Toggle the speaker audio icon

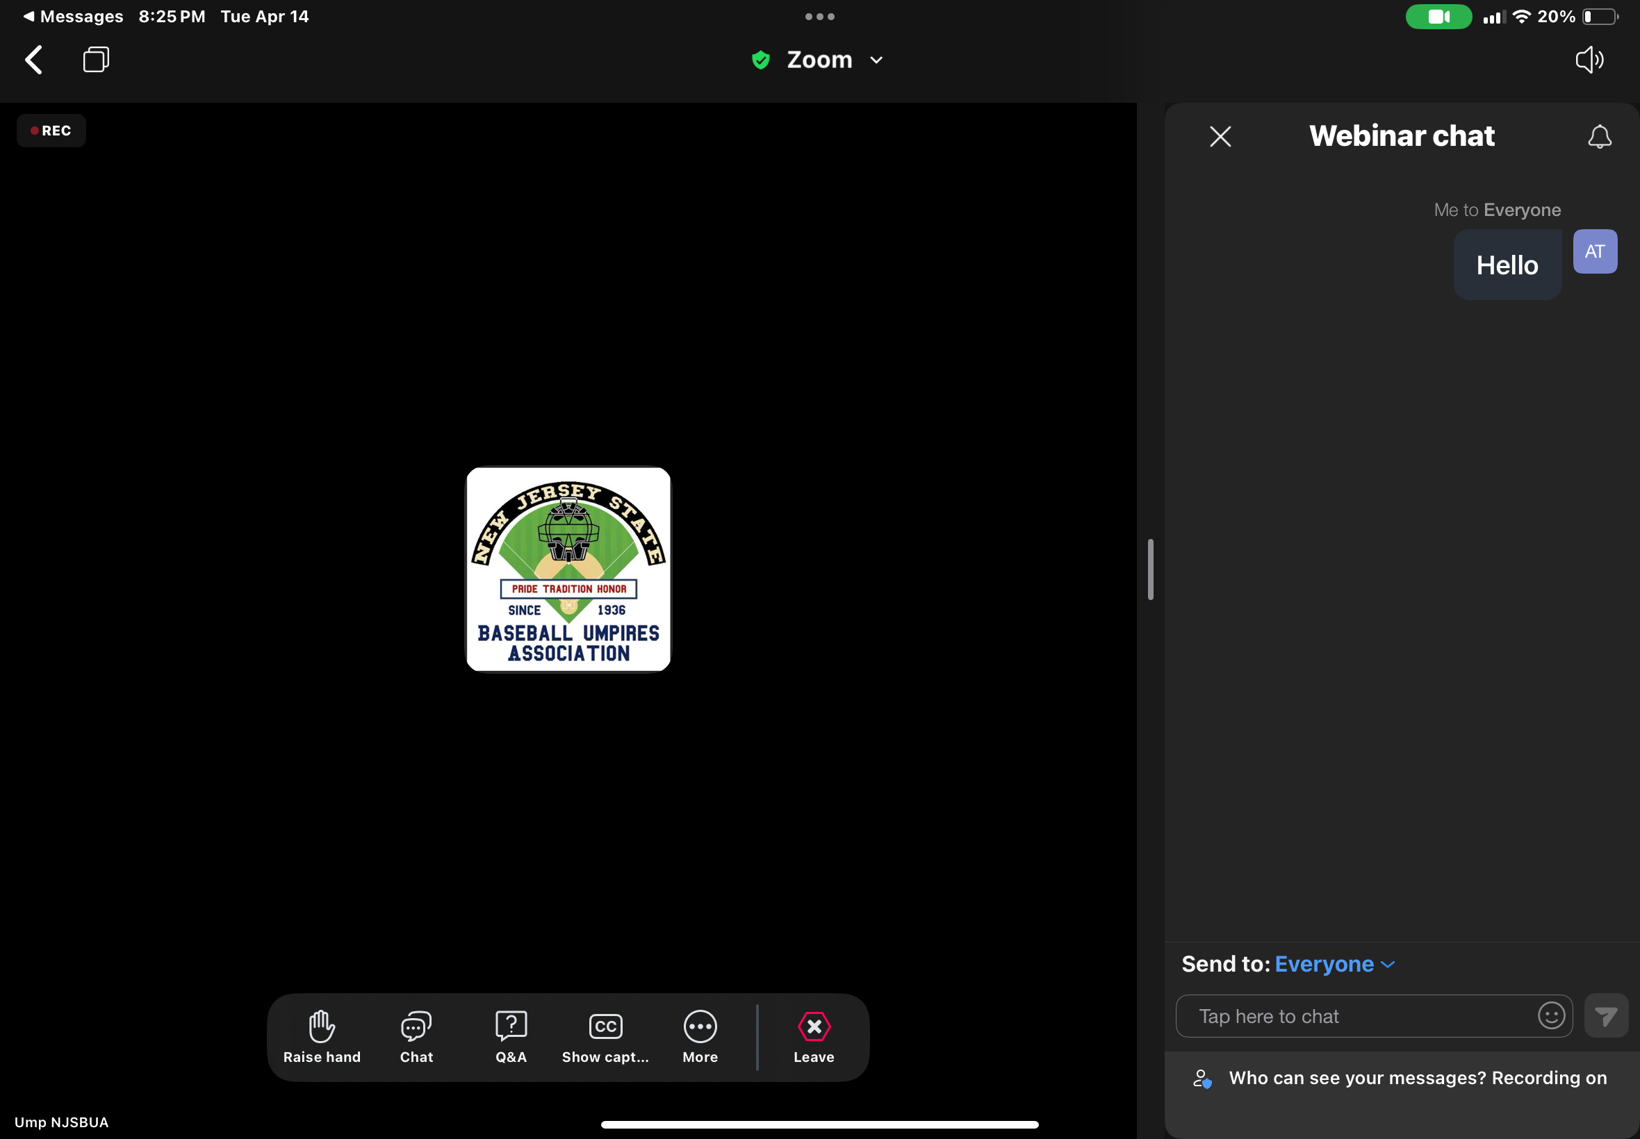point(1589,60)
